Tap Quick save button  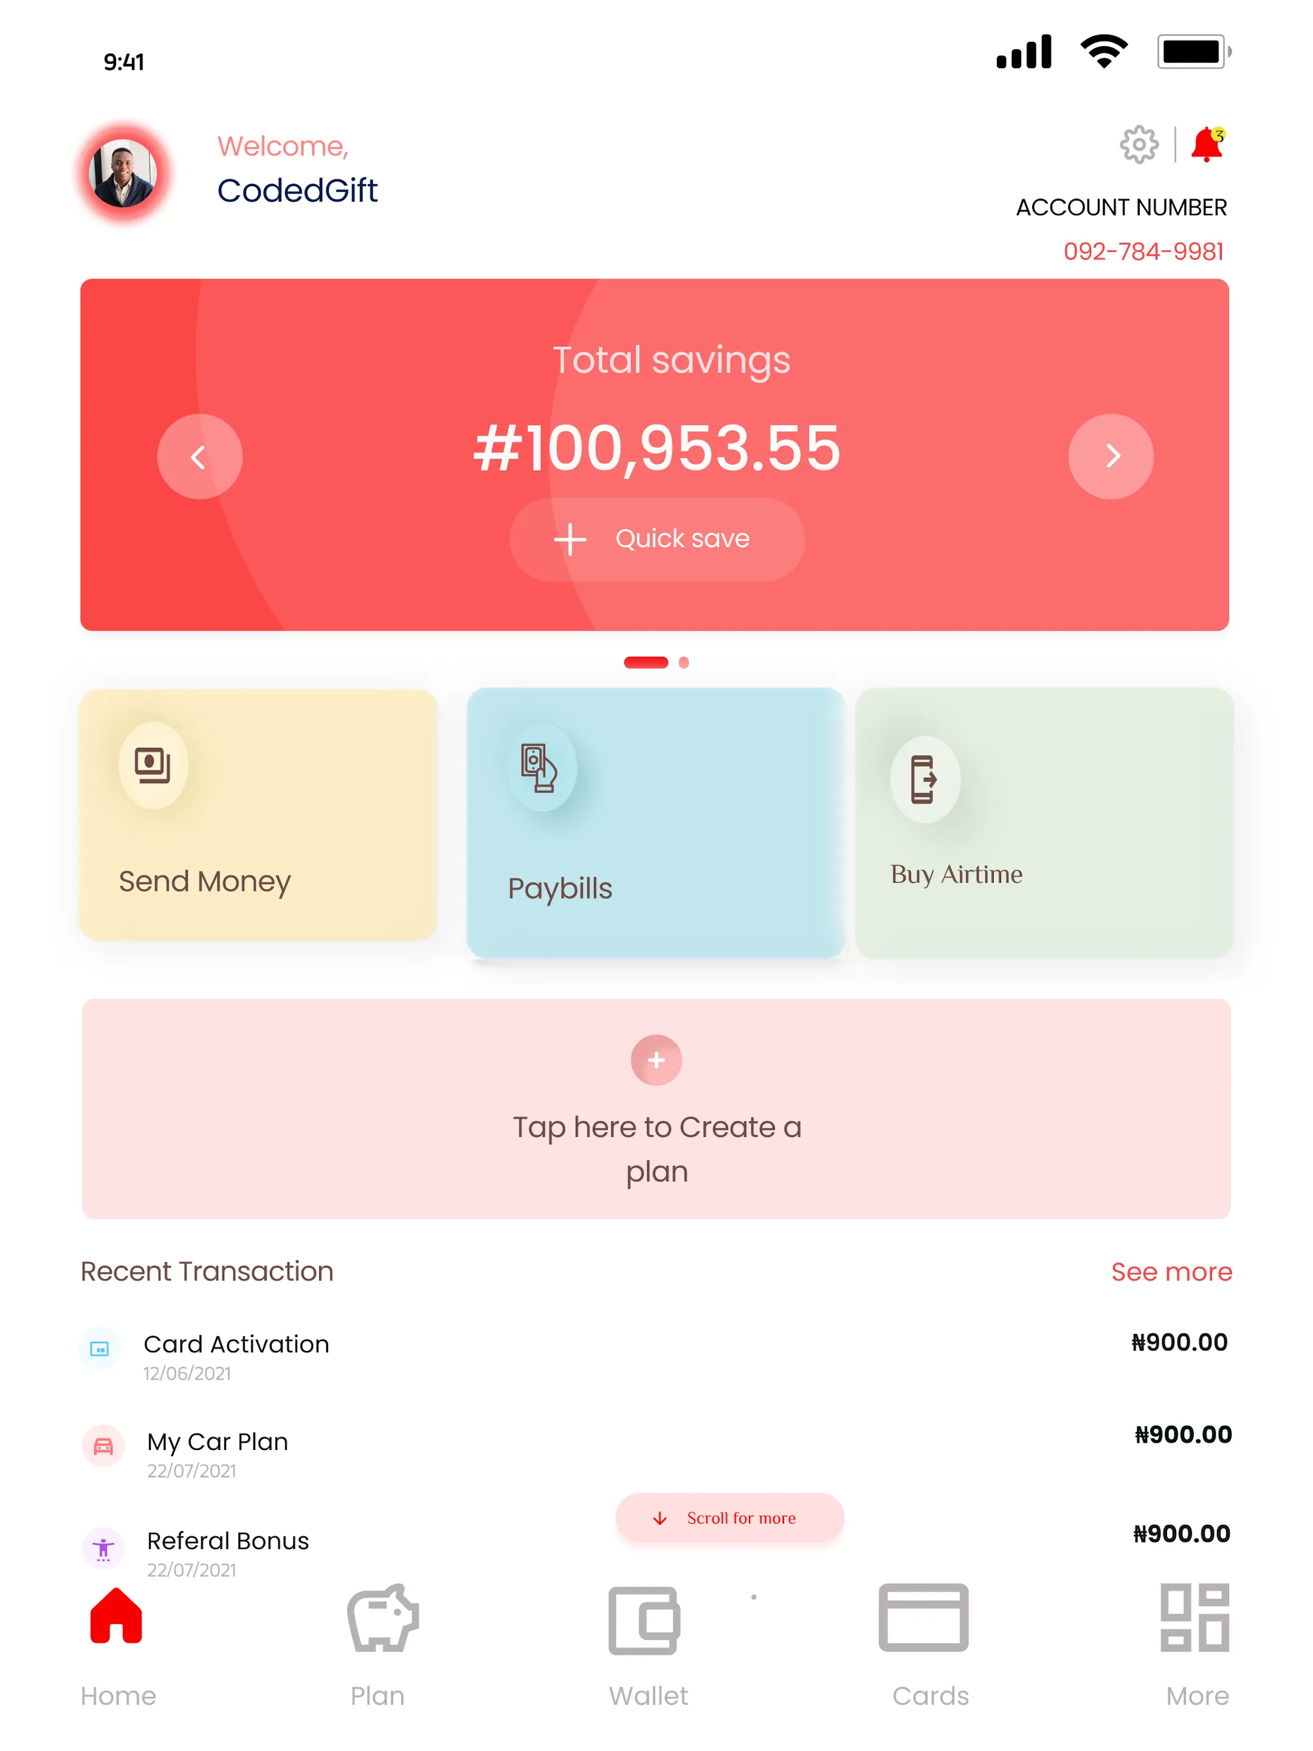coord(655,537)
